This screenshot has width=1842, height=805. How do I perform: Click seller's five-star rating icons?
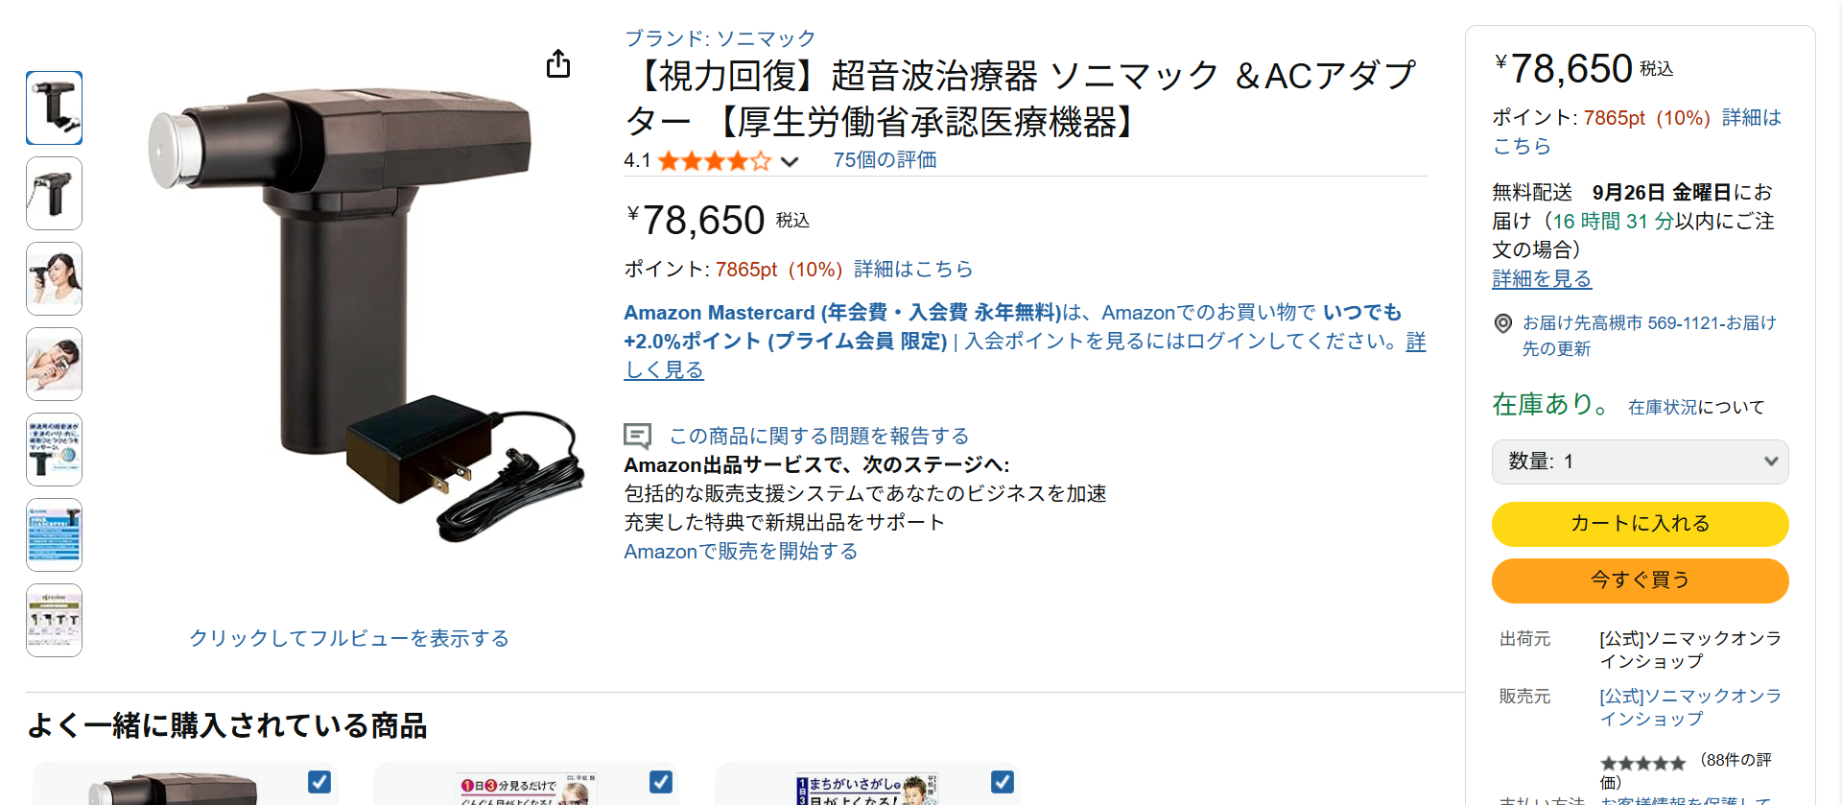[1642, 764]
